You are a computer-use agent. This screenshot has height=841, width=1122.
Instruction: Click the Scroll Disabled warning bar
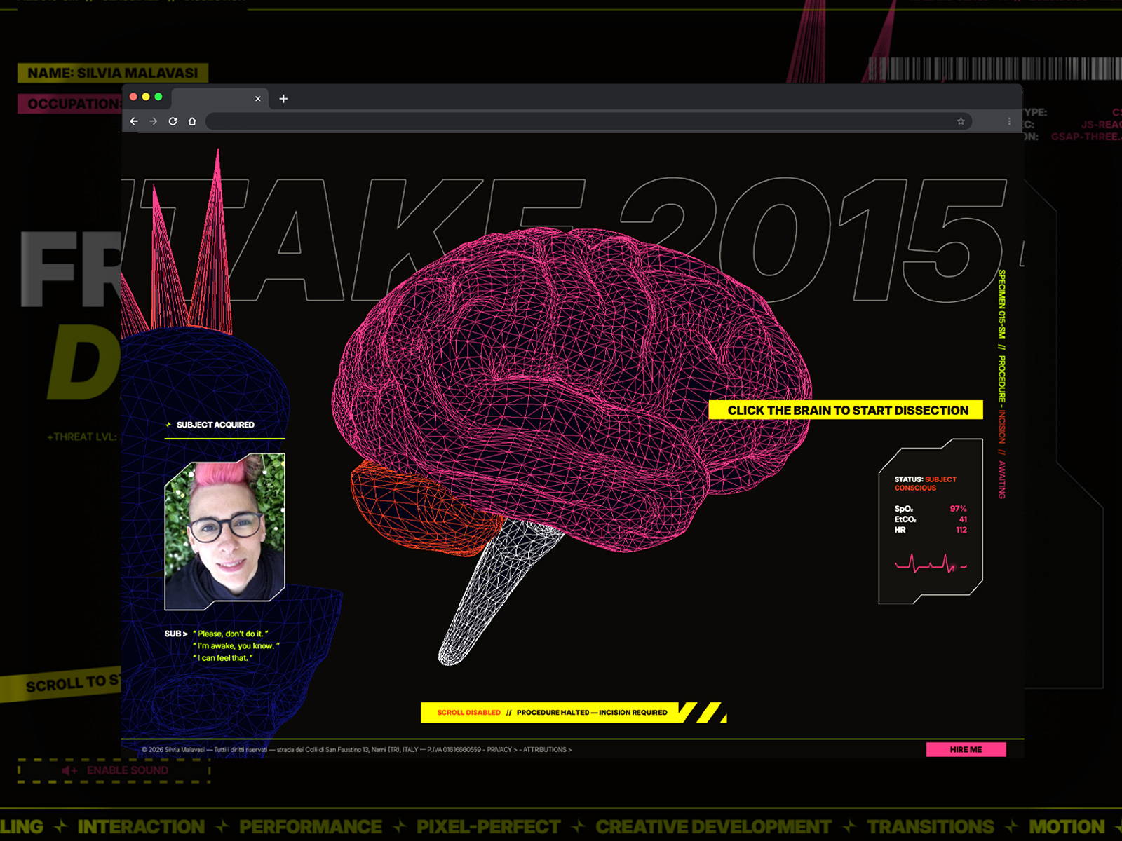coord(552,712)
